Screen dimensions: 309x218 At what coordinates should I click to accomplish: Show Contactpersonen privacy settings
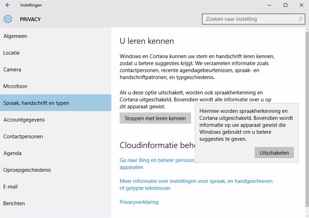click(x=23, y=137)
